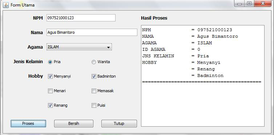Click the '= Renang' output line

203,69
